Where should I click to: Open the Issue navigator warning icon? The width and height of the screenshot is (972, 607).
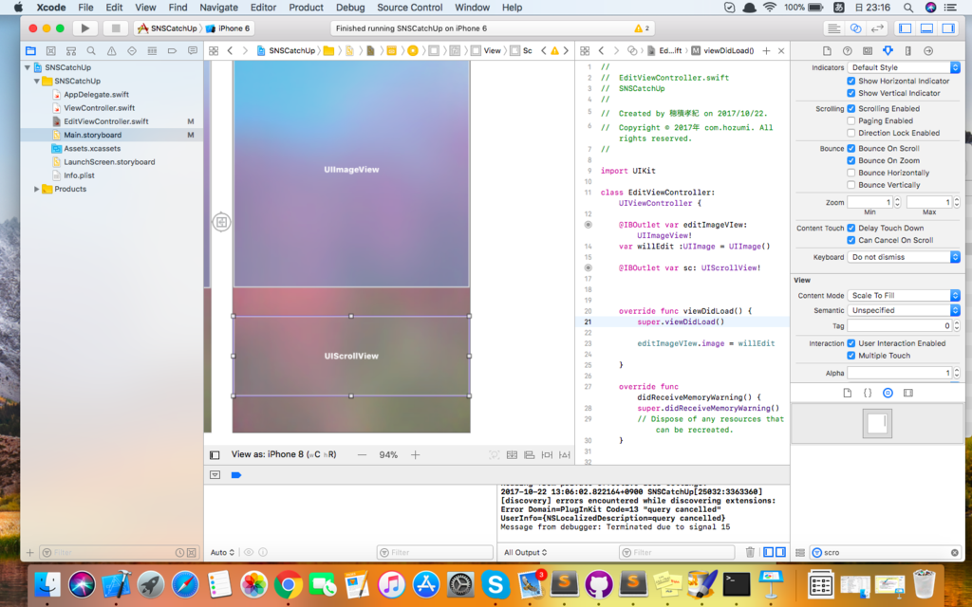(x=112, y=51)
